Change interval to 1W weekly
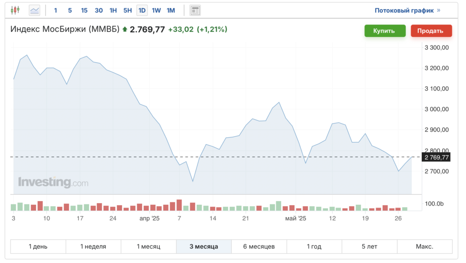This screenshot has height=263, width=466. (x=156, y=10)
